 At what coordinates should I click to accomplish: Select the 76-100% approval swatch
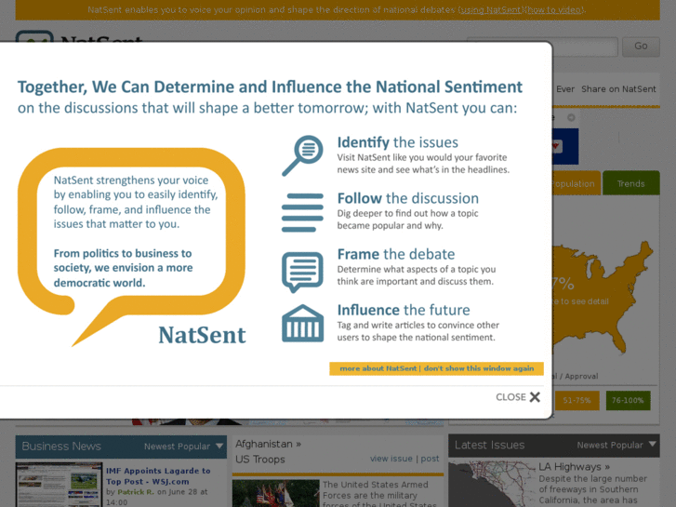[628, 400]
